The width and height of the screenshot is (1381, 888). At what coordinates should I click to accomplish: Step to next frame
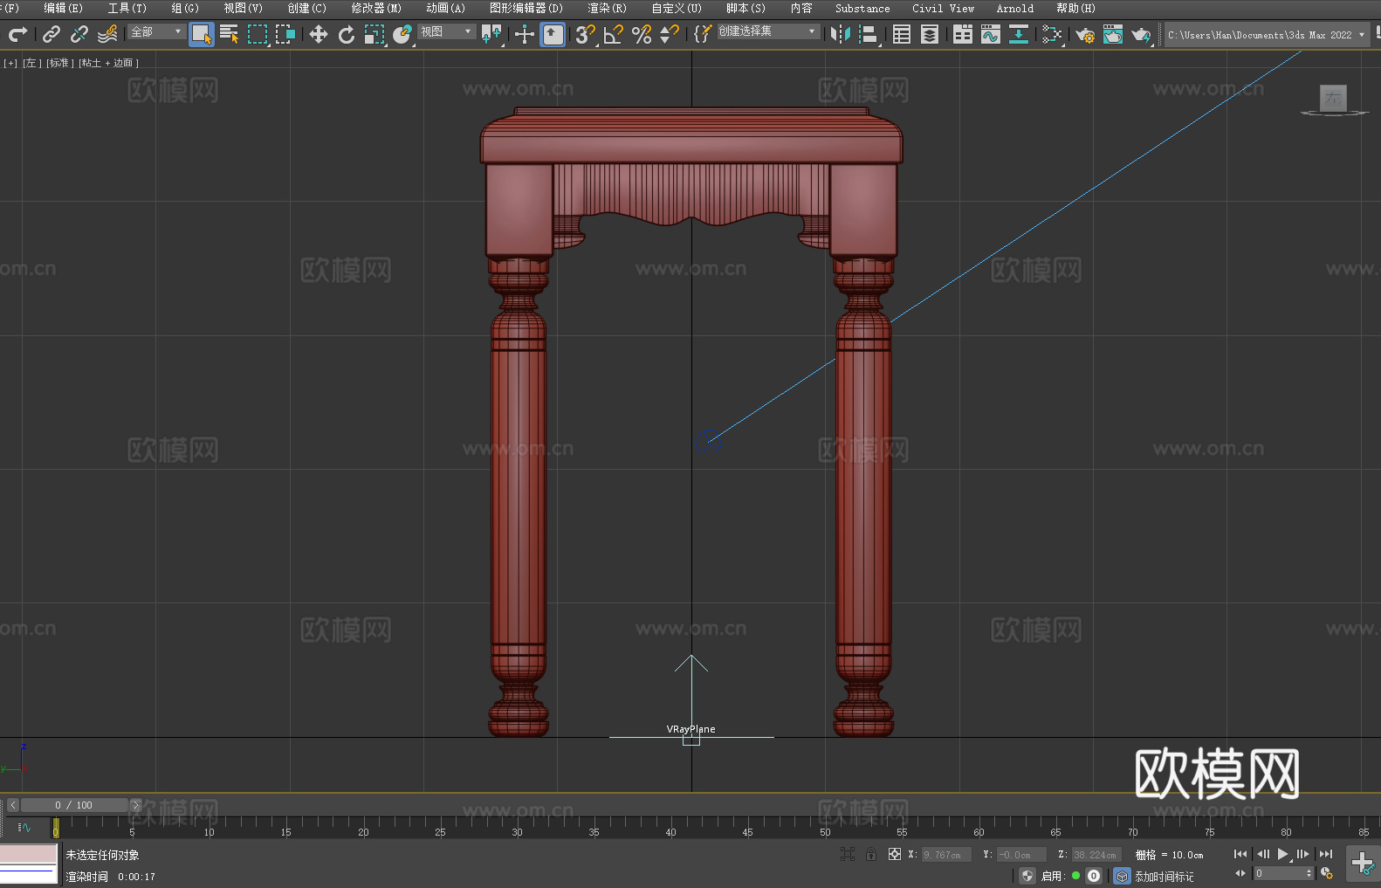coord(1302,854)
